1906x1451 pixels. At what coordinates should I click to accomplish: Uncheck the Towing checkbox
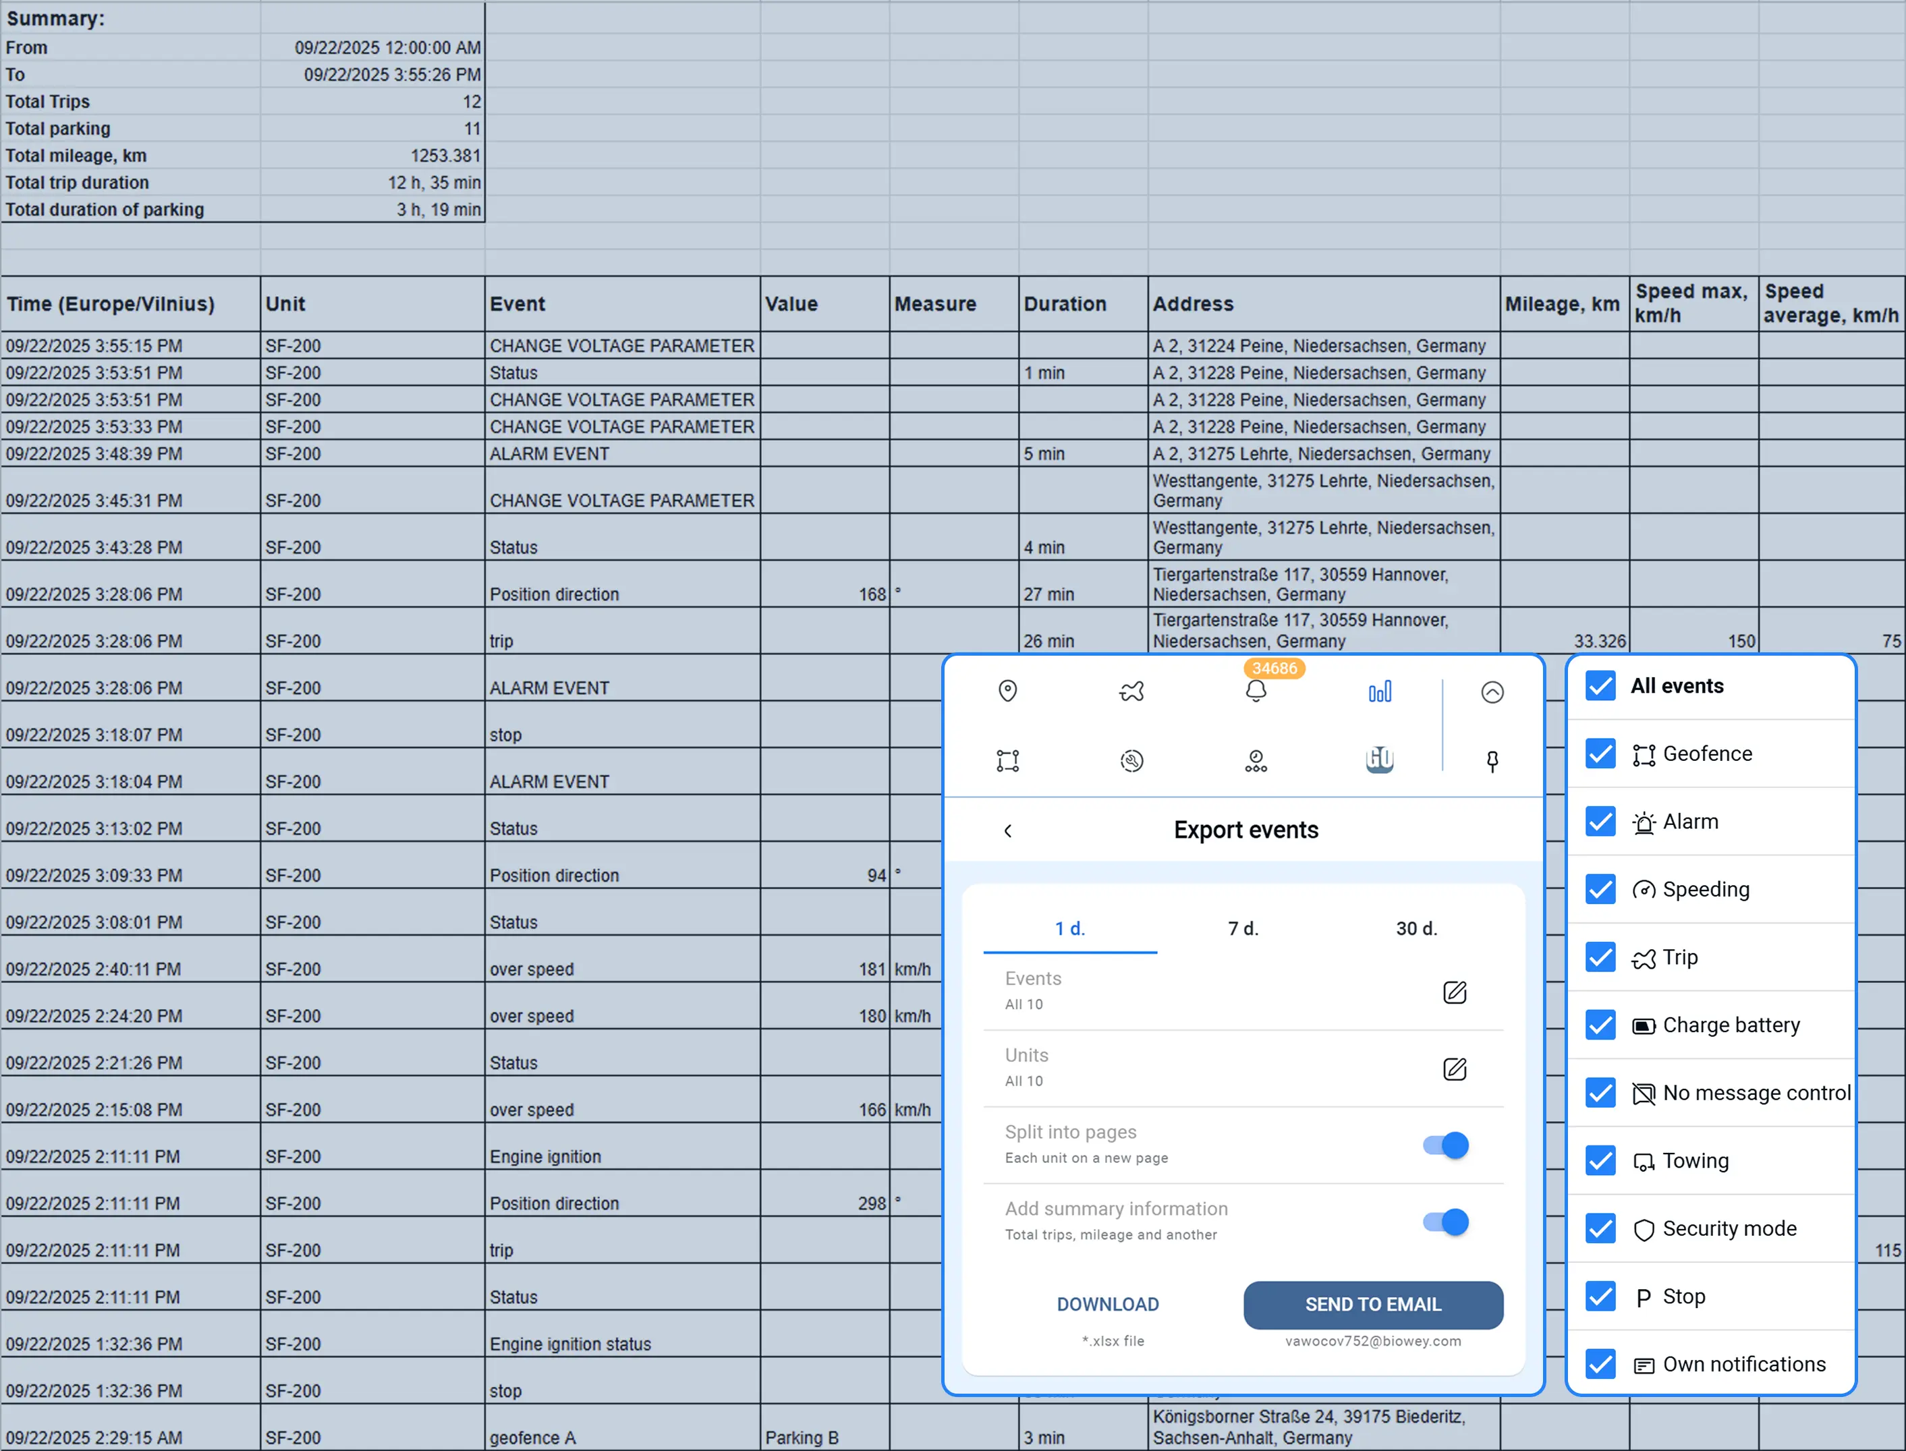(1600, 1161)
